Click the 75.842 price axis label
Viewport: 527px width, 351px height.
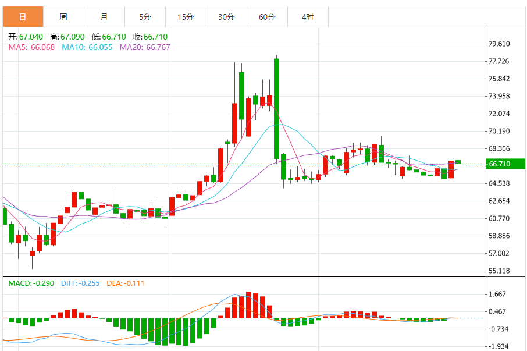(x=499, y=79)
